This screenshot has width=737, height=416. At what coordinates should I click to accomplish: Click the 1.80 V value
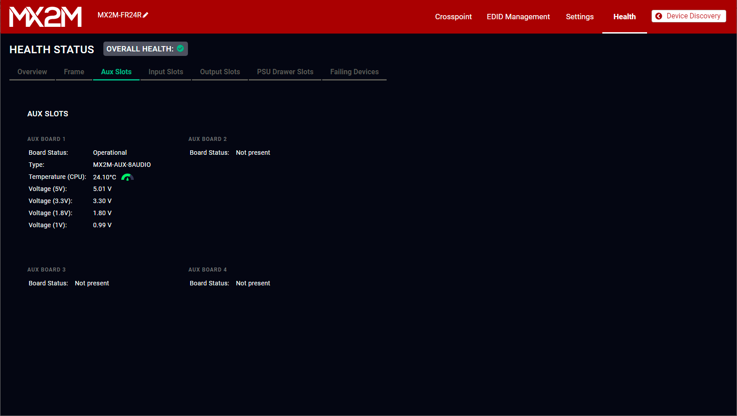click(x=102, y=213)
